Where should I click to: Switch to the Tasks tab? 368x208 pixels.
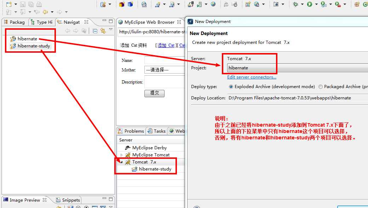coord(156,131)
